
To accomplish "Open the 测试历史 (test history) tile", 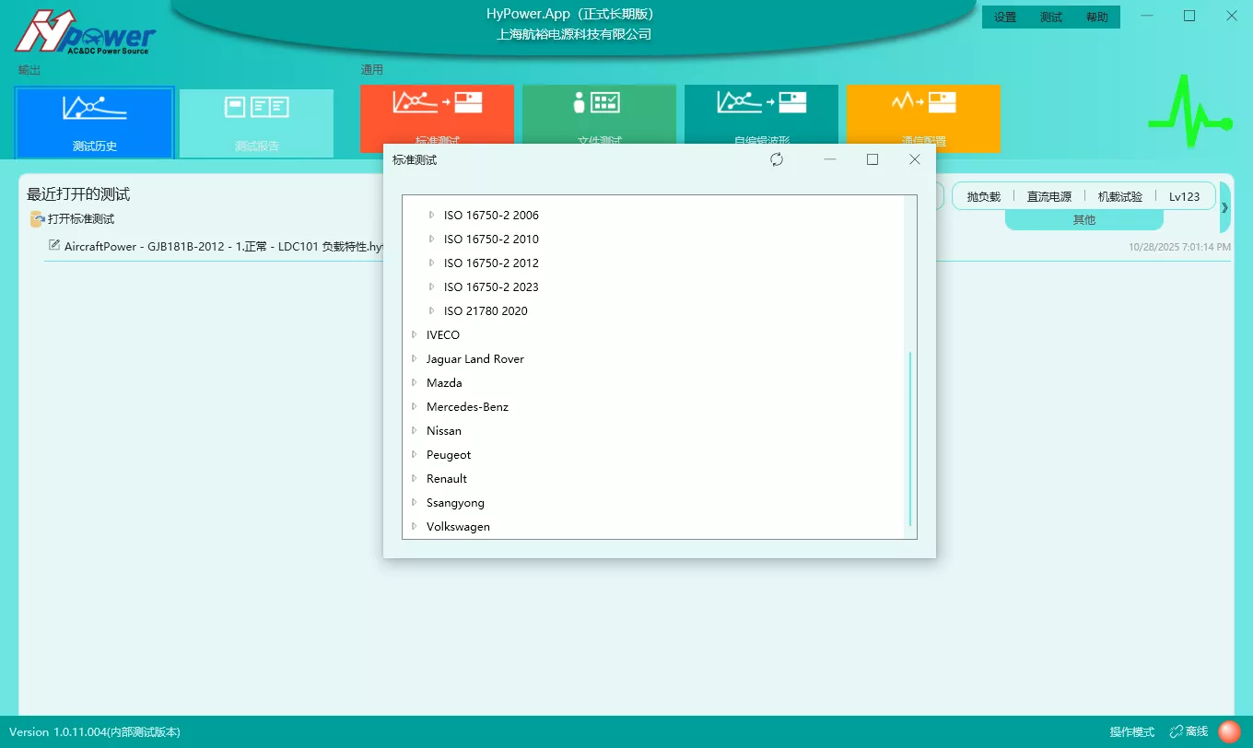I will [94, 123].
